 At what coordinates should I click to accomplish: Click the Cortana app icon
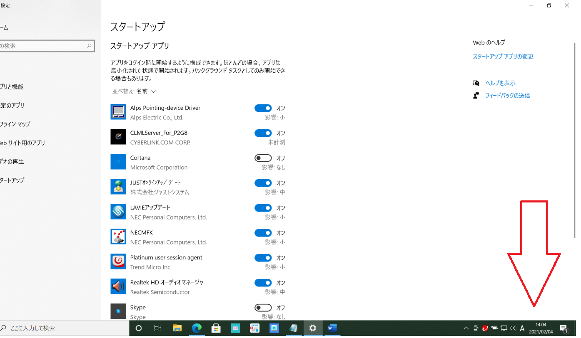coord(118,162)
